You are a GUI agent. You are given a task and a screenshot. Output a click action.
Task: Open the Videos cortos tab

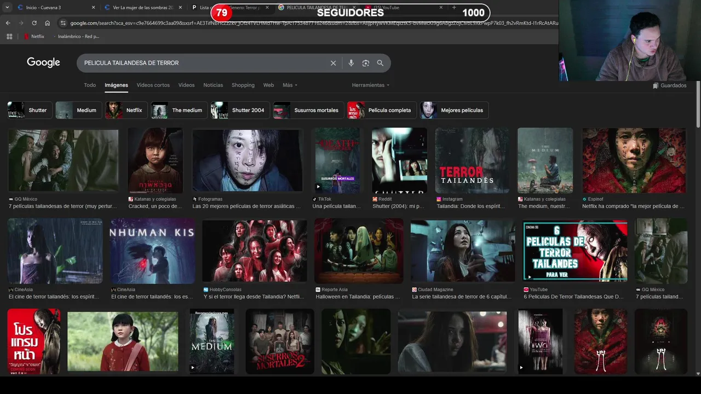(153, 85)
